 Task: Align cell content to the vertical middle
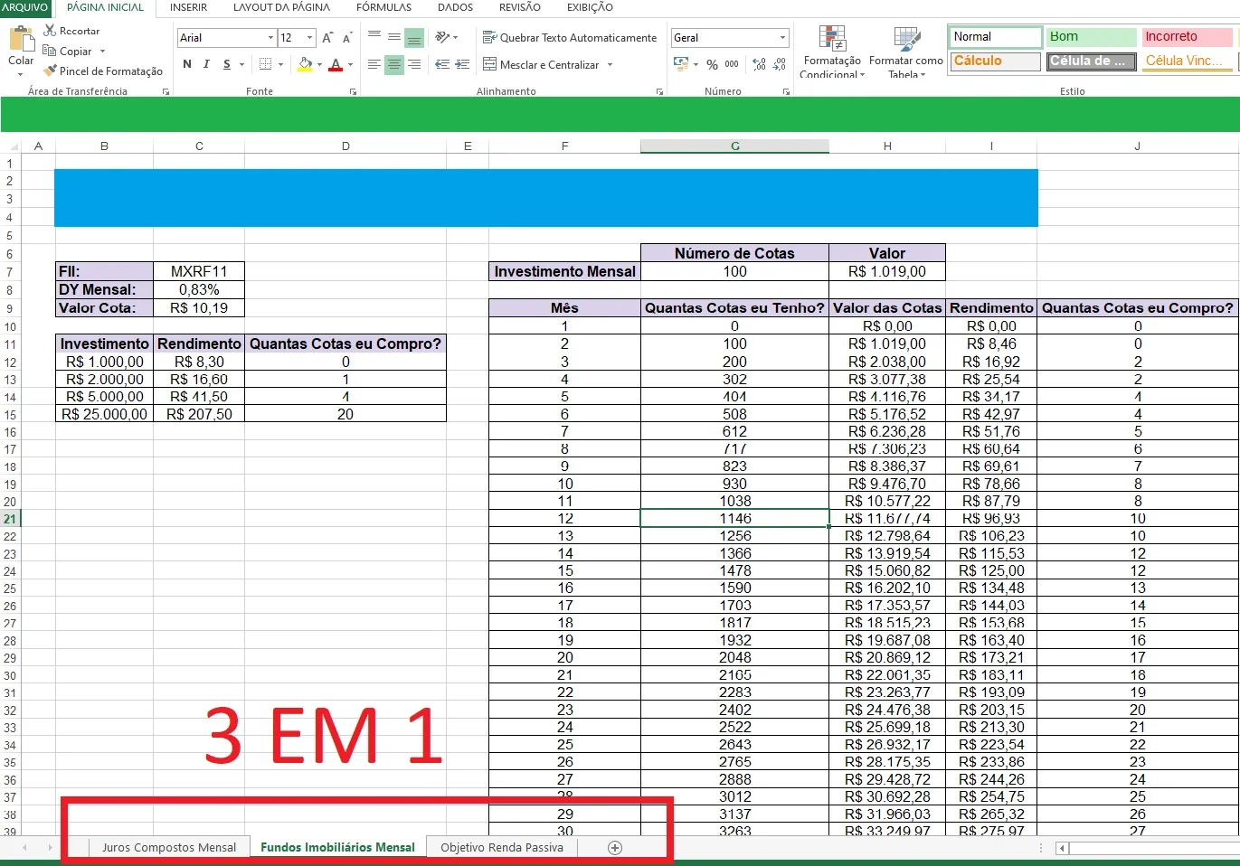pyautogui.click(x=394, y=37)
